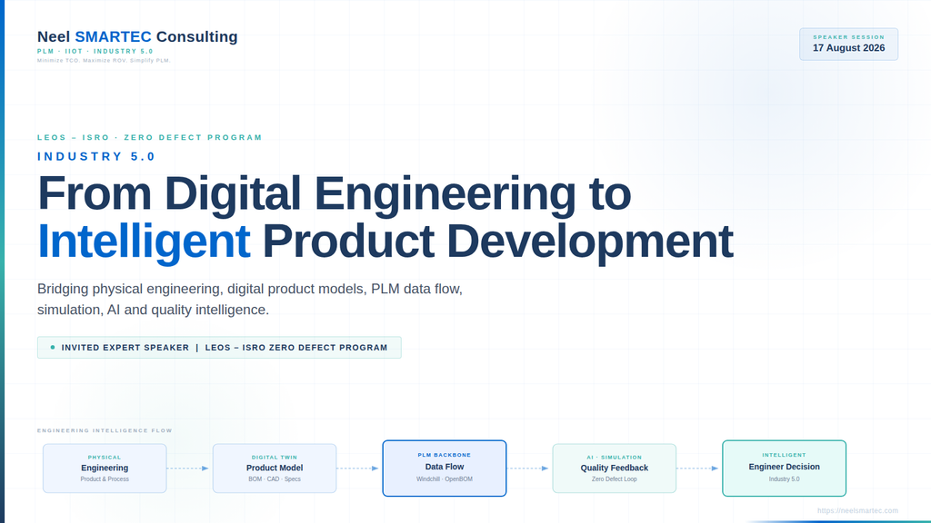Click 'Product & Process' caption text

tap(105, 479)
